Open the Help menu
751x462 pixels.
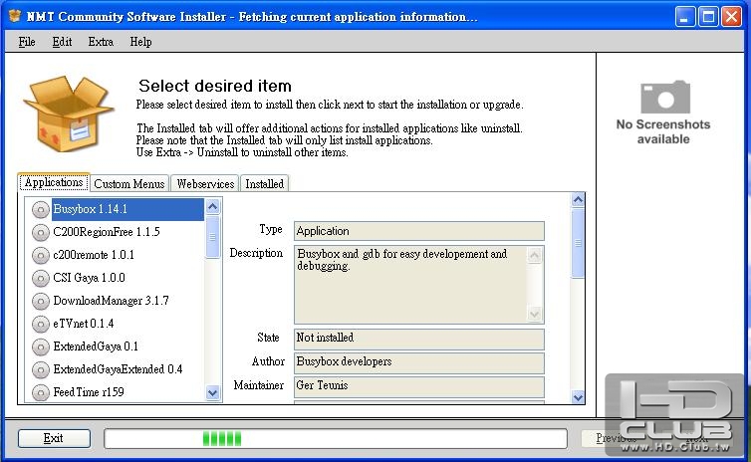point(140,42)
